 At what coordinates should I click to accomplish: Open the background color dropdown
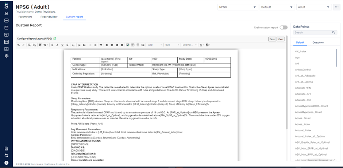click(208, 45)
